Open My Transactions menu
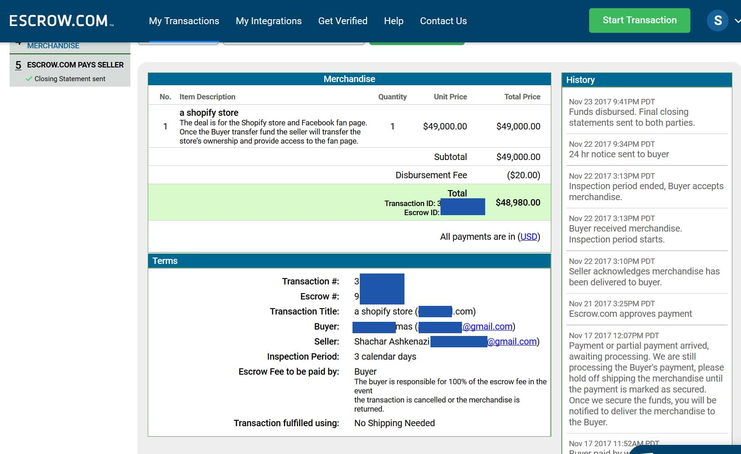The width and height of the screenshot is (741, 454). tap(184, 21)
